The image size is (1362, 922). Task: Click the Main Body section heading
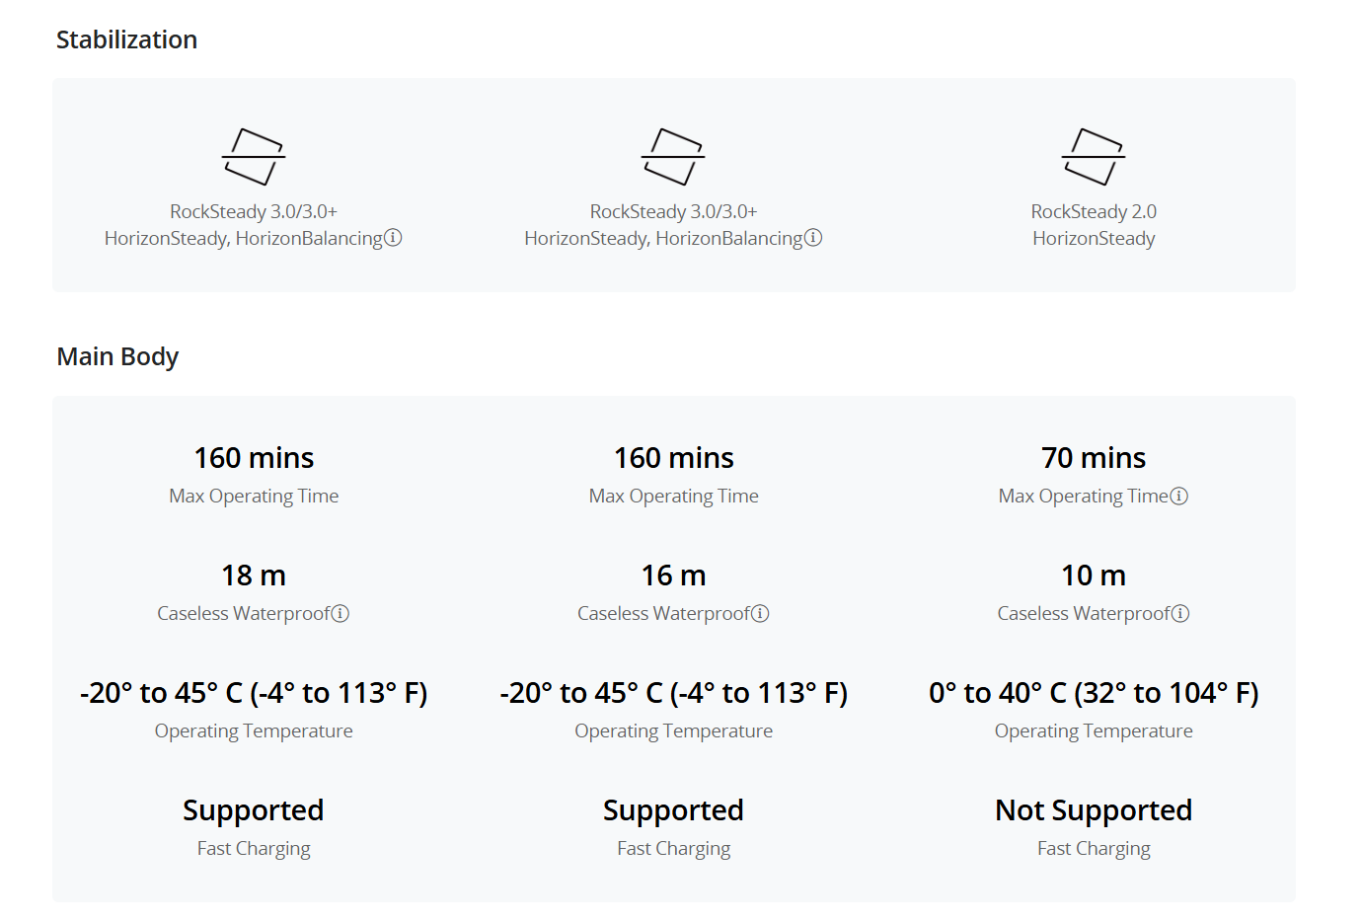(x=117, y=356)
